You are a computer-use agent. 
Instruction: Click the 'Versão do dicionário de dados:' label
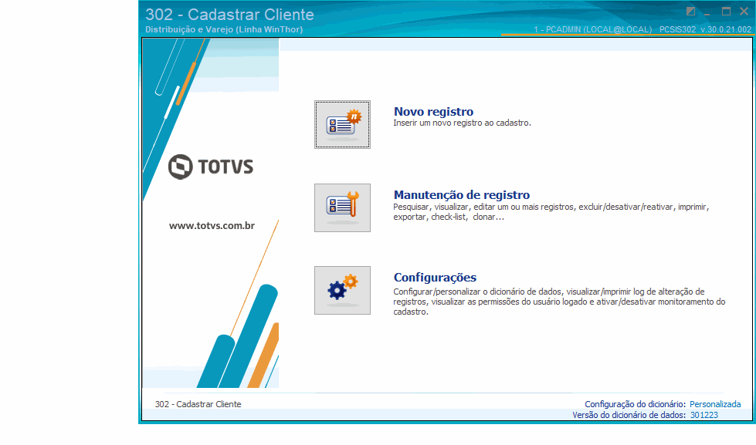pyautogui.click(x=629, y=415)
